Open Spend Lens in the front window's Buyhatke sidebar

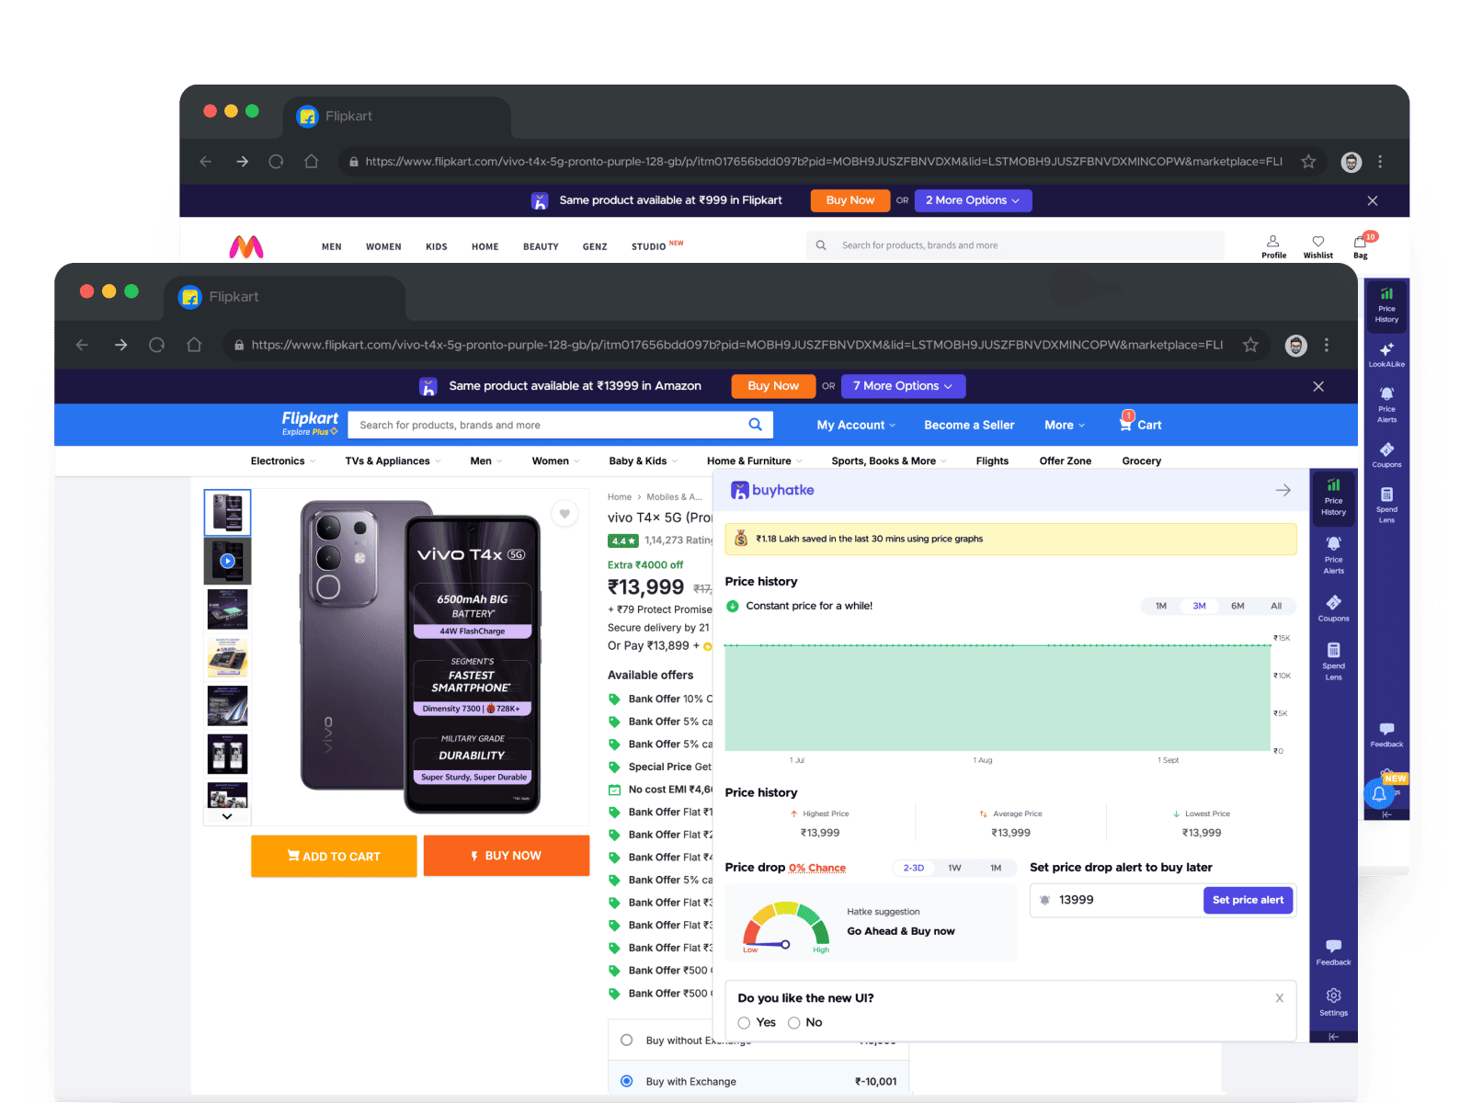[1333, 662]
